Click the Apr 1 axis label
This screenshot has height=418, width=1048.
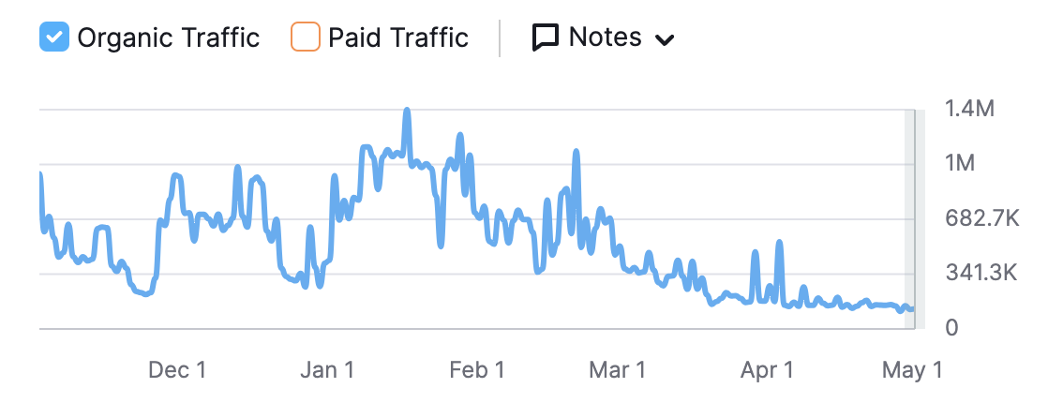(x=768, y=370)
